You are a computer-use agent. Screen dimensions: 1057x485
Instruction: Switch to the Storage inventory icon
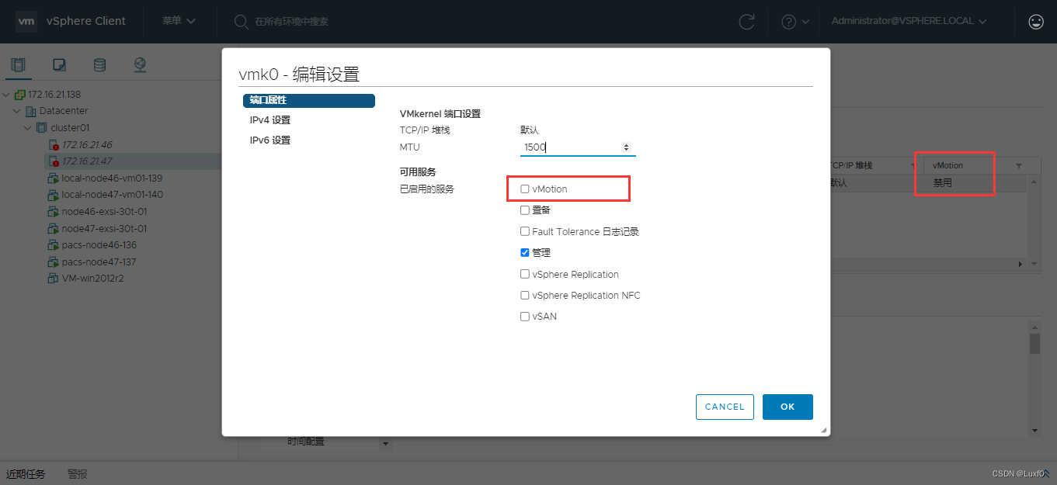point(99,64)
